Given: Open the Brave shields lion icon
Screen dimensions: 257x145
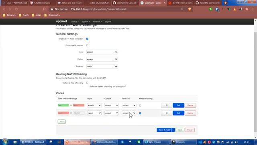Looking at the screenshot, I should pos(190,9).
